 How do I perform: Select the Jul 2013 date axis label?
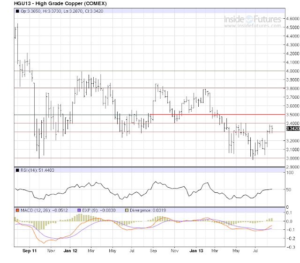click(x=255, y=251)
